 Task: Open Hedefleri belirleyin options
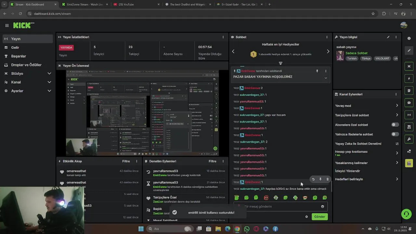[367, 179]
